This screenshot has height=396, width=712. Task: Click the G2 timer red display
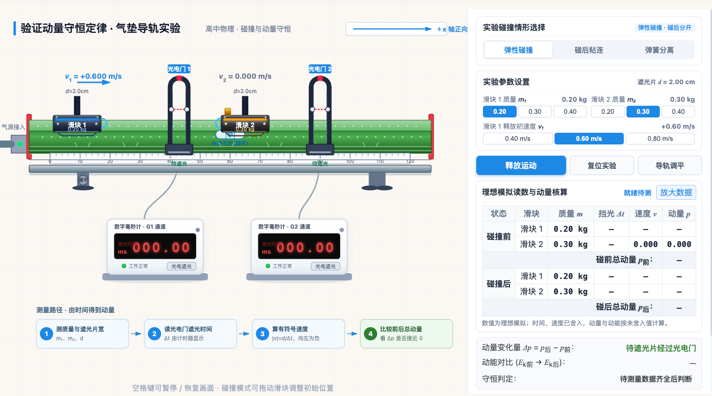click(299, 246)
